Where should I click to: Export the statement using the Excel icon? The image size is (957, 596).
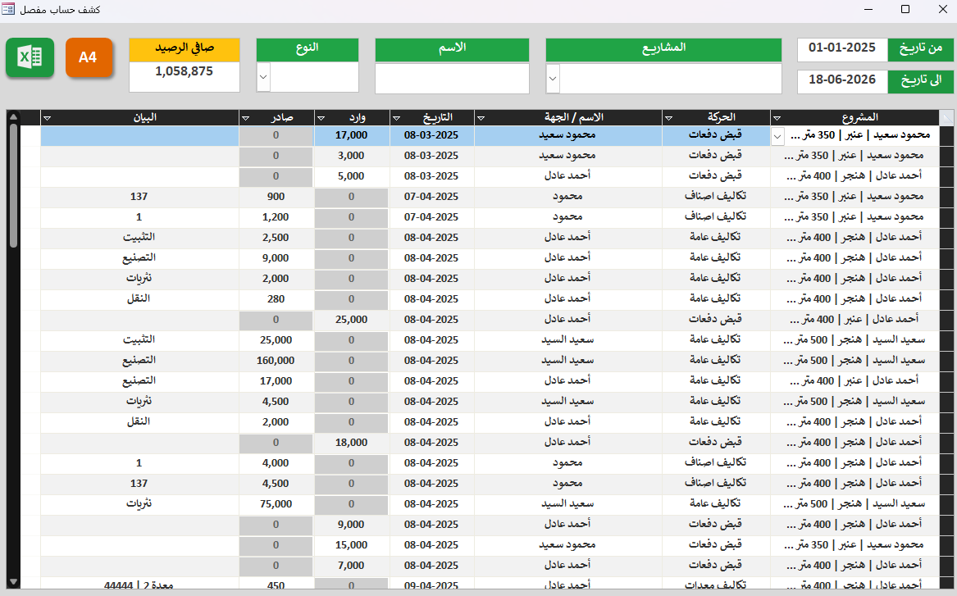30,58
